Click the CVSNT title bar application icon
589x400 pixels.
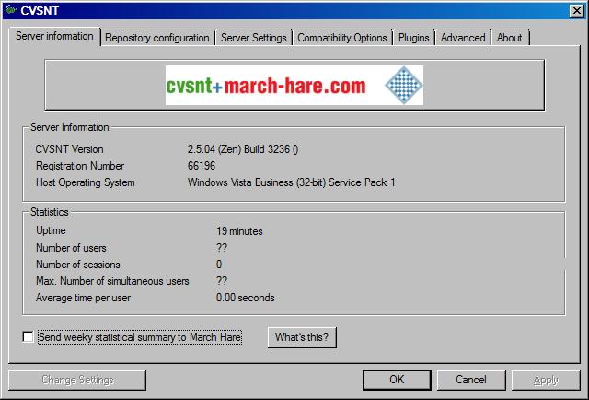pos(10,11)
